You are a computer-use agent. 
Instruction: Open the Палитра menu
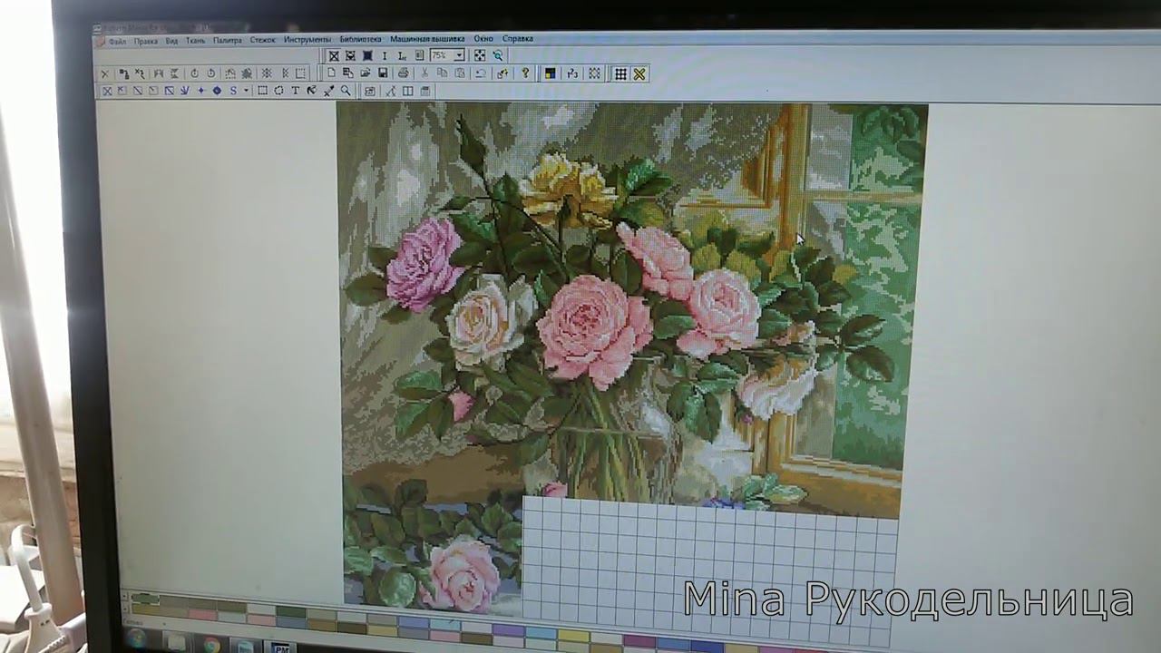pyautogui.click(x=228, y=40)
